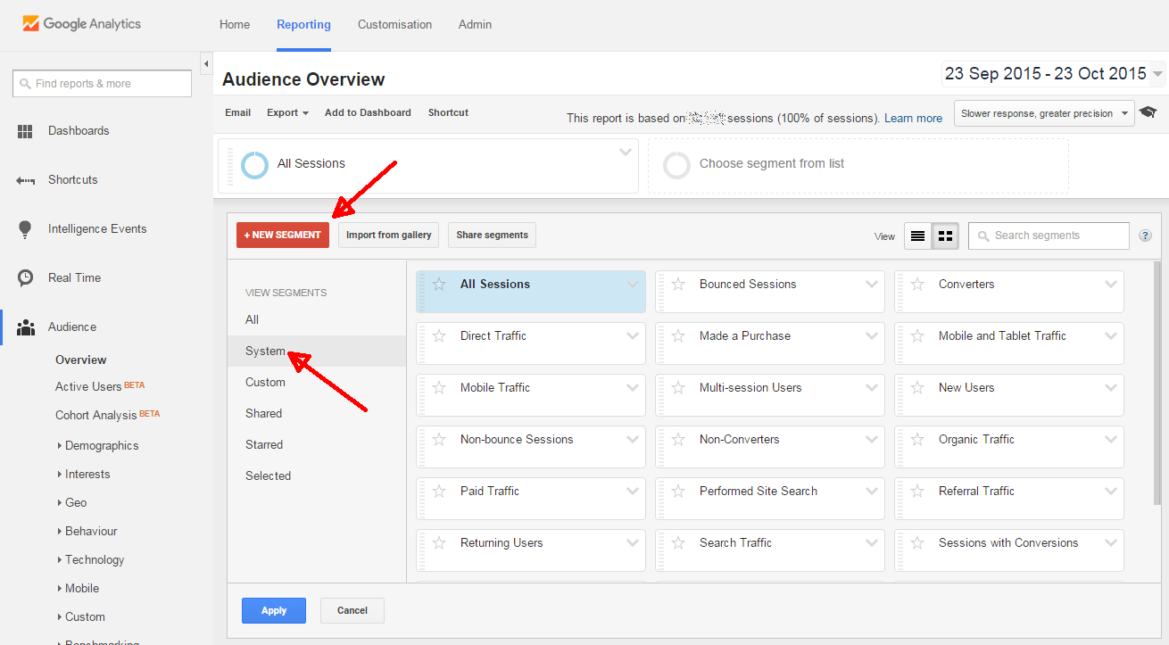The height and width of the screenshot is (645, 1169).
Task: Open Sessions with Conversions card dropdown arrow
Action: tap(1111, 543)
